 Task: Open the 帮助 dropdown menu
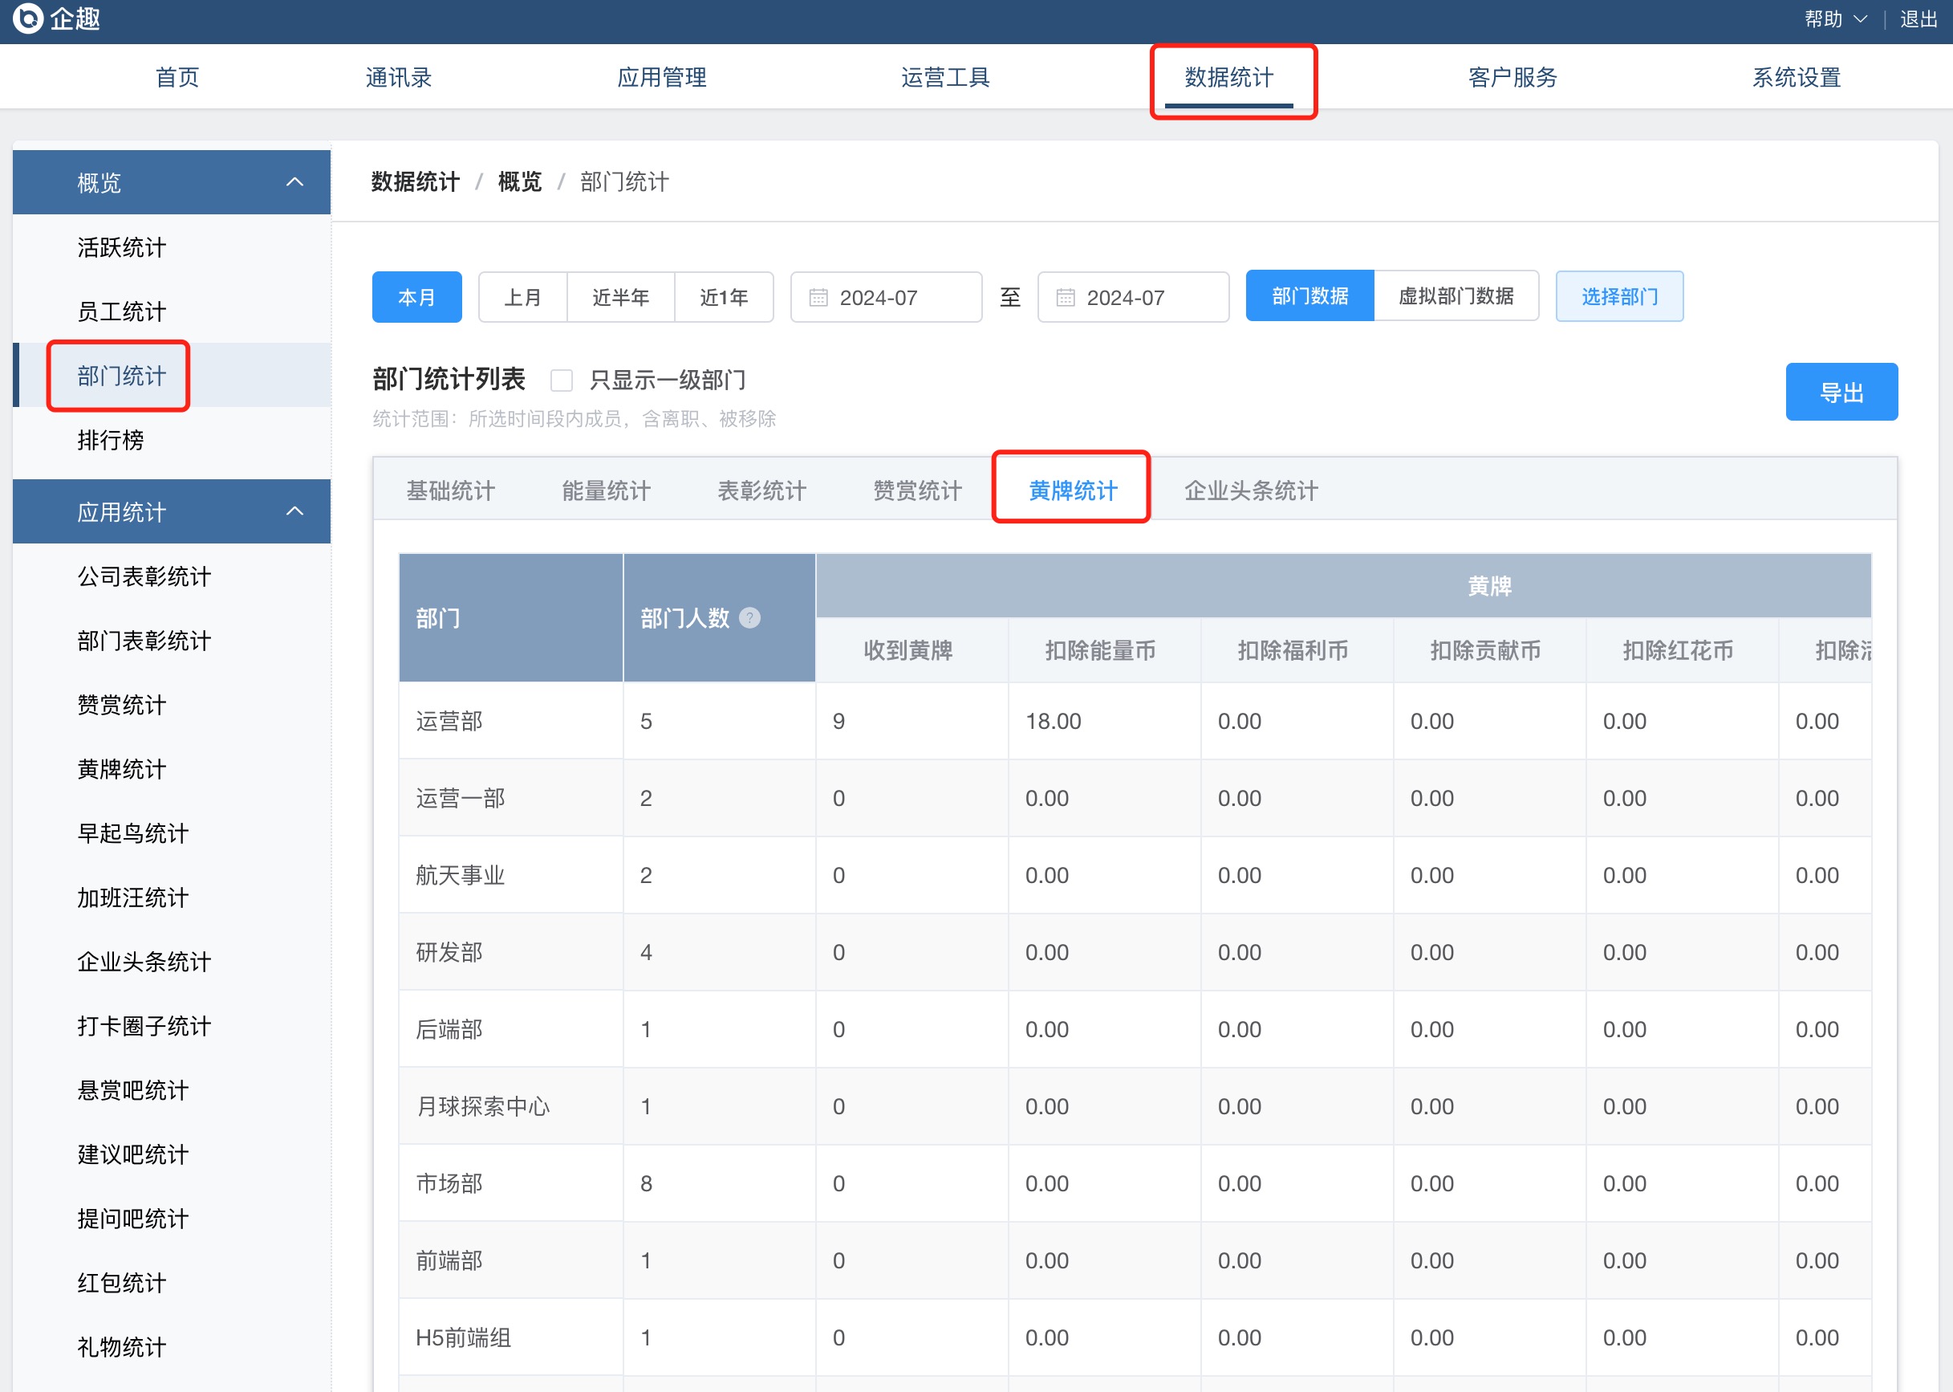[1834, 18]
